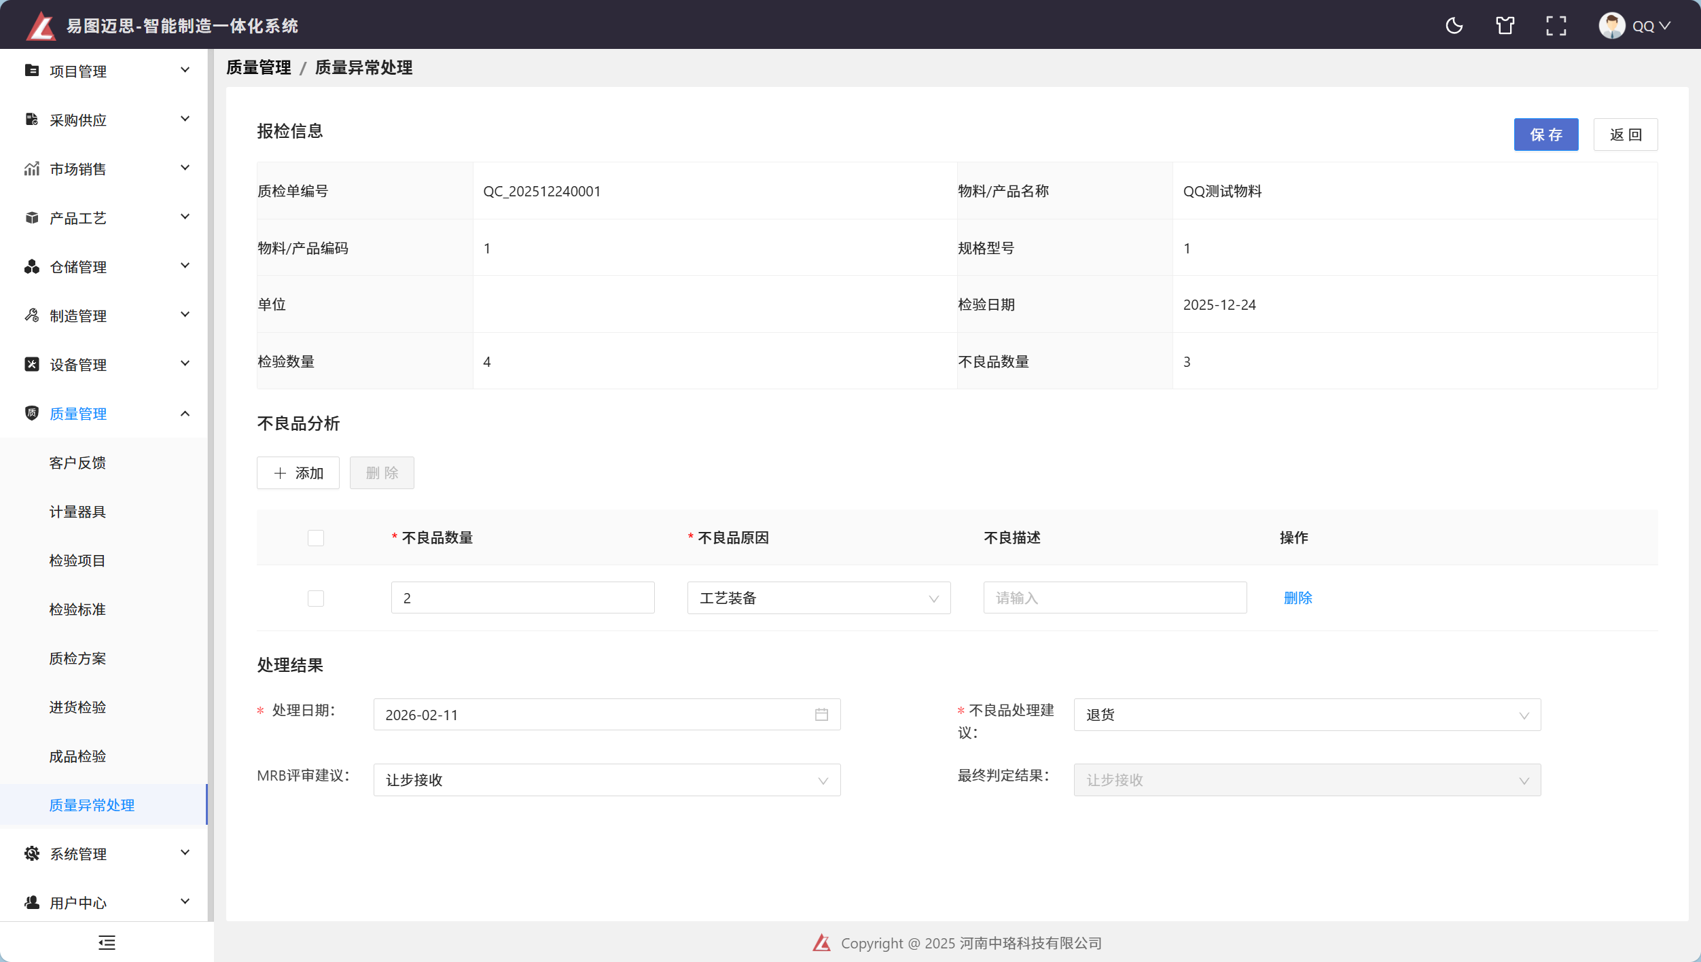Click the 产品工艺 cube icon
1701x962 pixels.
[31, 217]
